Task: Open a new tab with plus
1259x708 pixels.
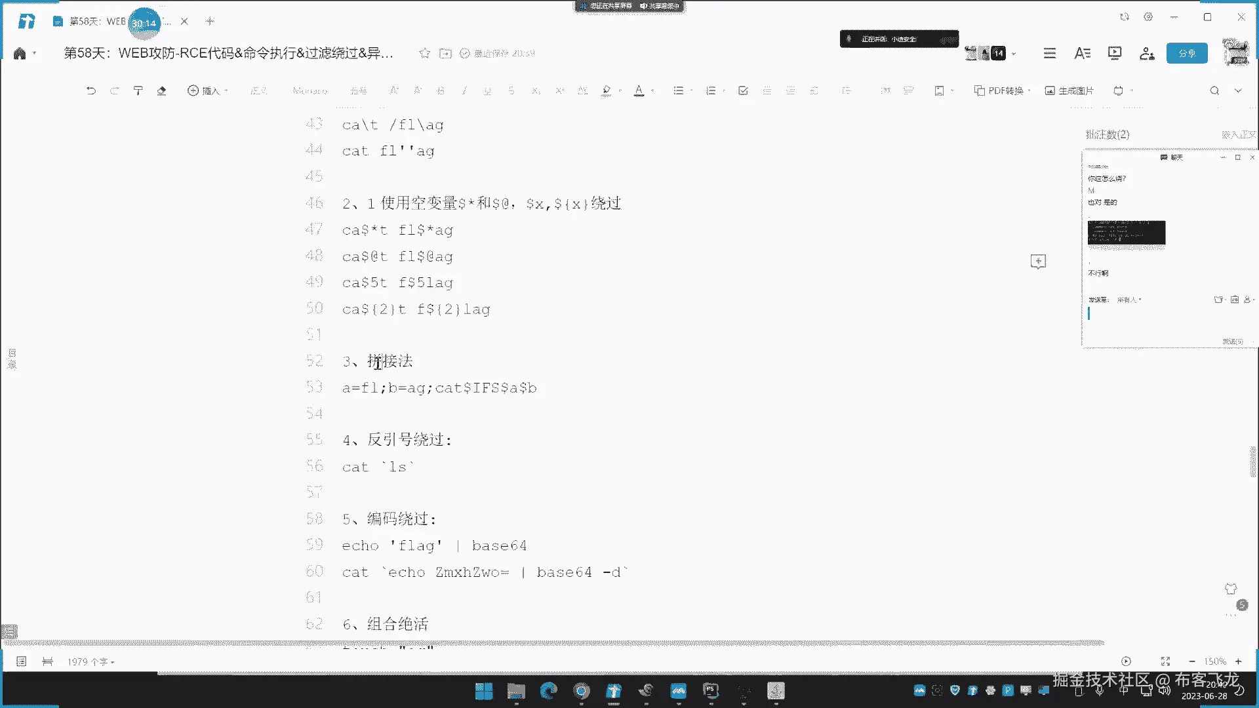Action: pos(210,21)
